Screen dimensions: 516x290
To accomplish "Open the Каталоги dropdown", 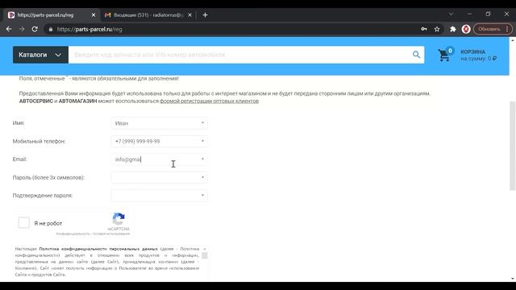I will [40, 55].
